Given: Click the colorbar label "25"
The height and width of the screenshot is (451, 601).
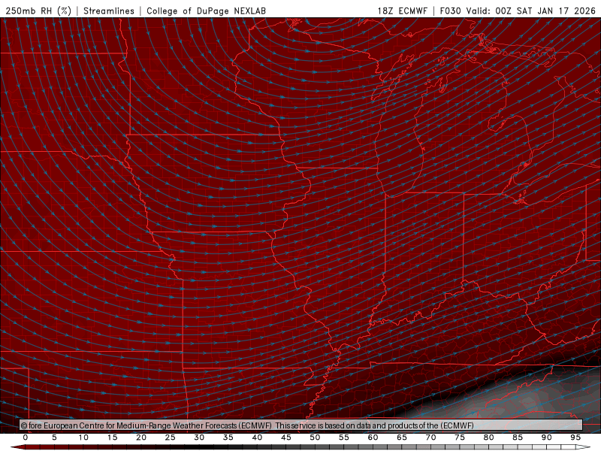Looking at the screenshot, I should [171, 437].
